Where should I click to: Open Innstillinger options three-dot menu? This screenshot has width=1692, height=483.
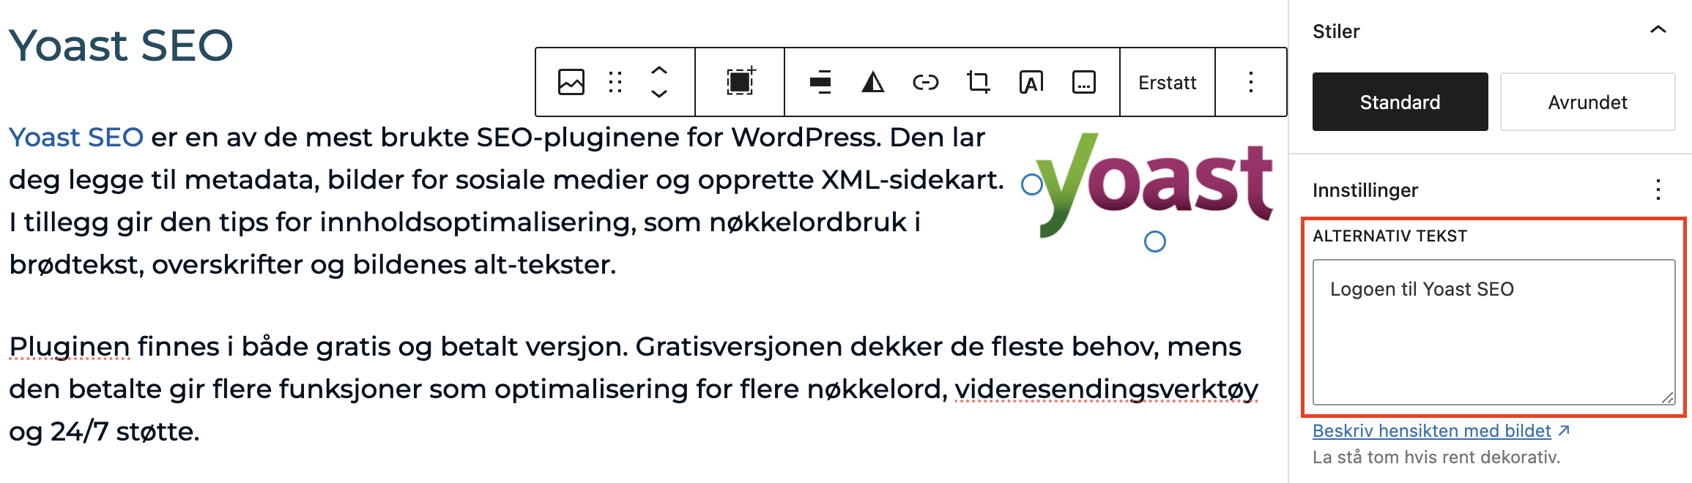point(1658,190)
